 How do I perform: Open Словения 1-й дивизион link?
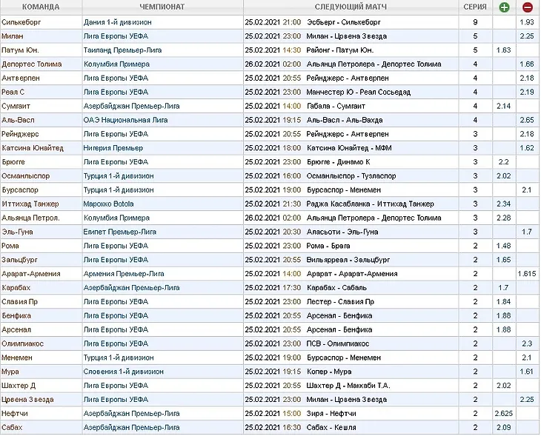point(123,372)
